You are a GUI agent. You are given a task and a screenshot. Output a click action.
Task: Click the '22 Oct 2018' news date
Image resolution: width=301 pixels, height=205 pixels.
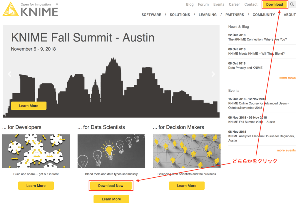[x=237, y=35]
